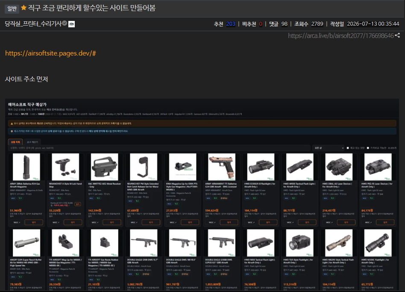This screenshot has height=292, width=405.
Task: Click the small add button beside the Rainbow8 price comparison
Action: click(78, 204)
